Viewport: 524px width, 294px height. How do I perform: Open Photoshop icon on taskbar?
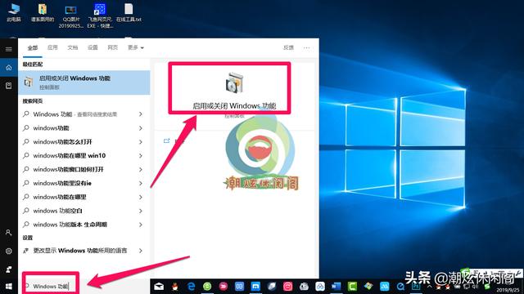pos(417,287)
